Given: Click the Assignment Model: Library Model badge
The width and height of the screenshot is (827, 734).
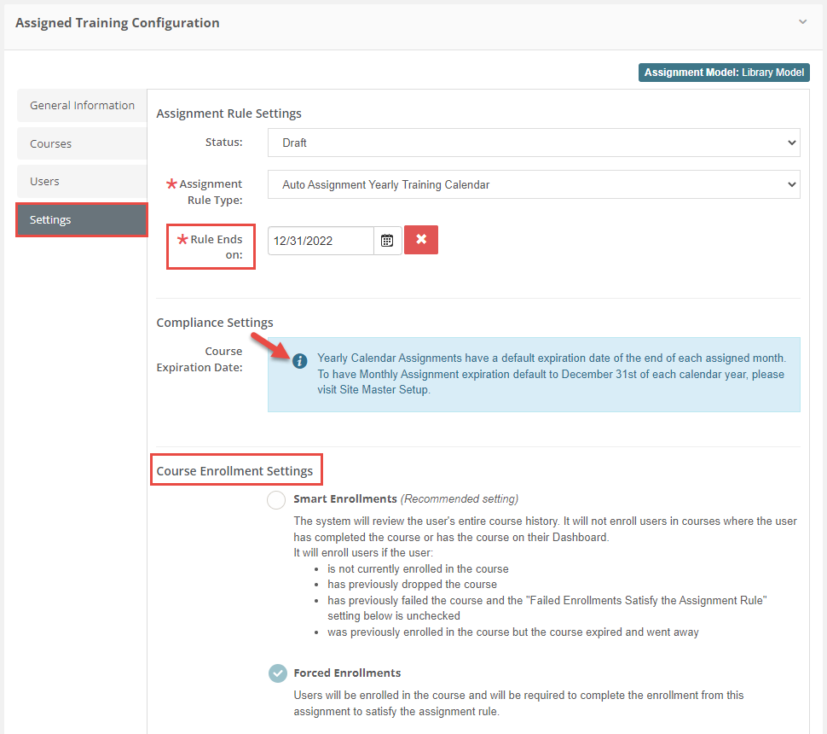Looking at the screenshot, I should pos(723,73).
